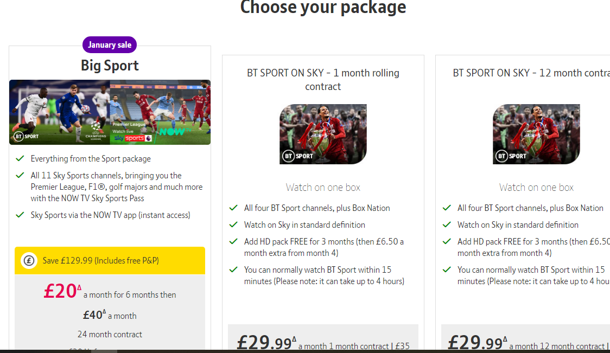
Task: Select the Big Sport package heading
Action: (x=110, y=66)
